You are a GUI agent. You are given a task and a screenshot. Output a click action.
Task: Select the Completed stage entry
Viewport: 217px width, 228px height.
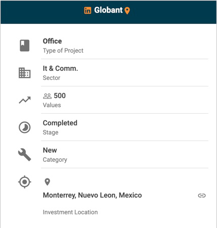click(60, 123)
